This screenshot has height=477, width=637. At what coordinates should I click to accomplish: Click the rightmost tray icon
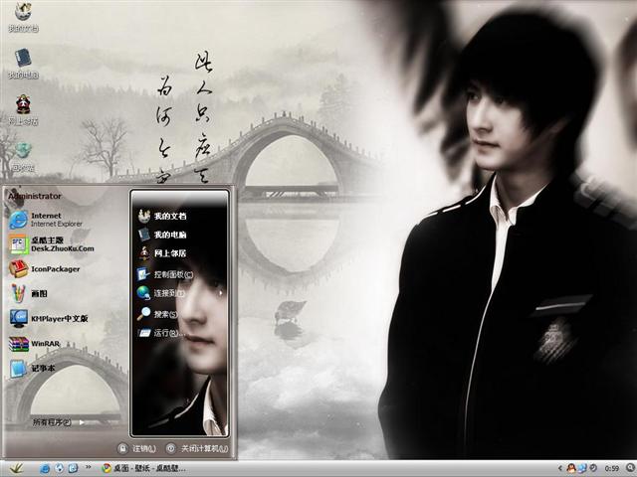tap(630, 468)
